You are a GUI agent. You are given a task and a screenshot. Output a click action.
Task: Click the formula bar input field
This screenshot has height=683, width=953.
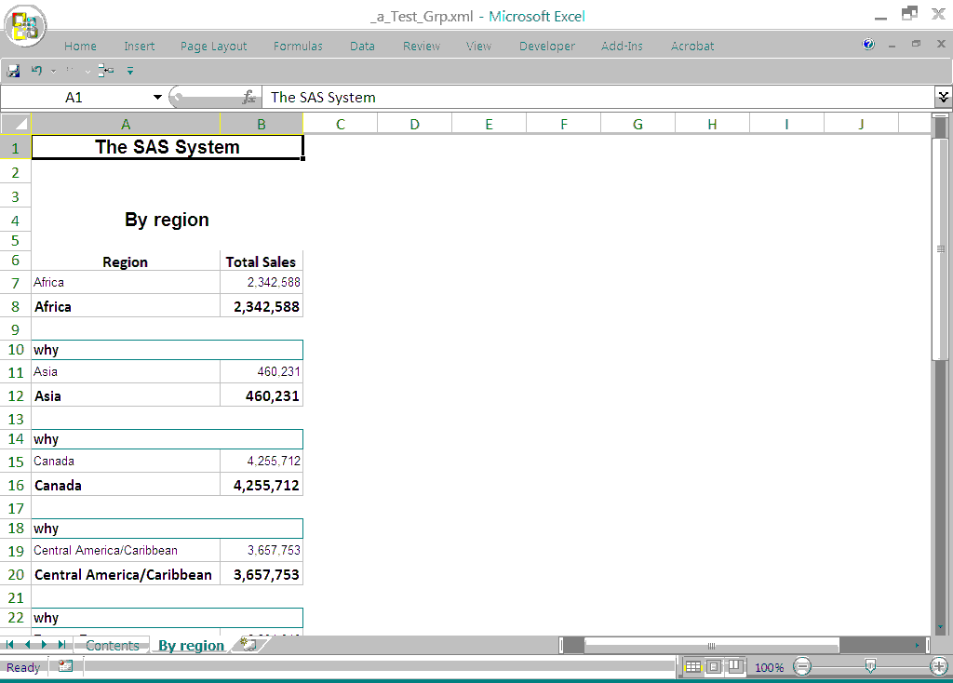(598, 97)
